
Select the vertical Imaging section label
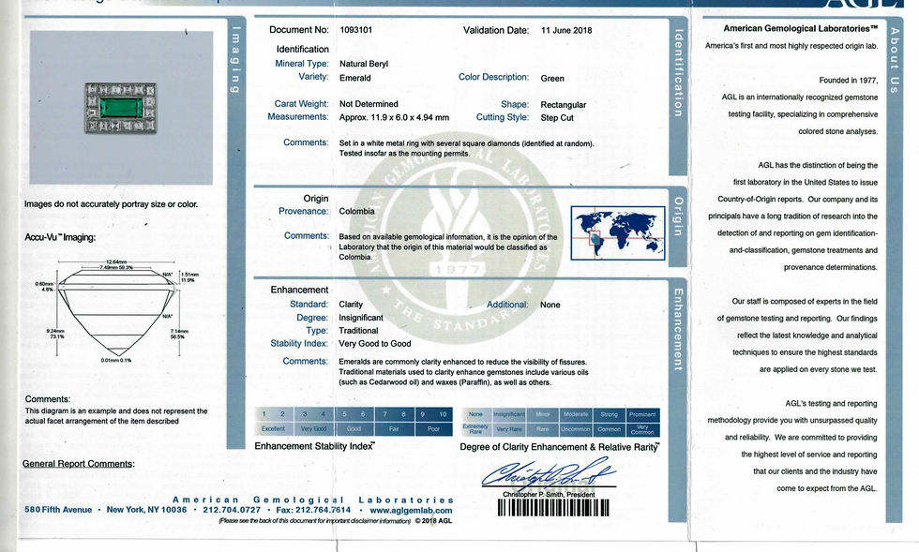point(235,60)
